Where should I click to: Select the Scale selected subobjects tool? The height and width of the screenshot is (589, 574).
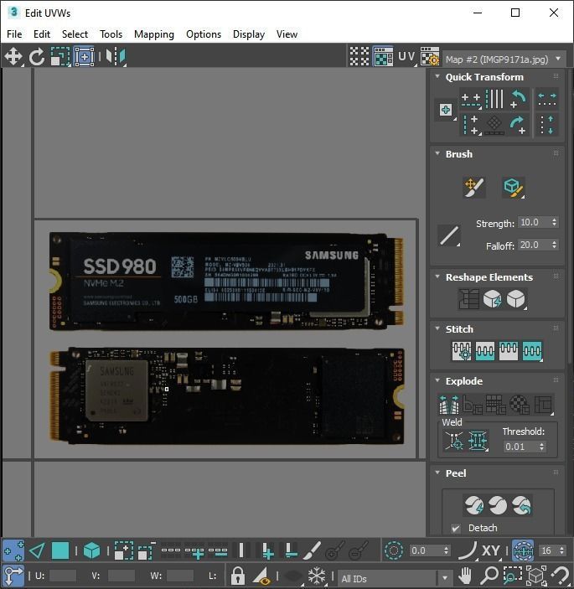click(60, 57)
